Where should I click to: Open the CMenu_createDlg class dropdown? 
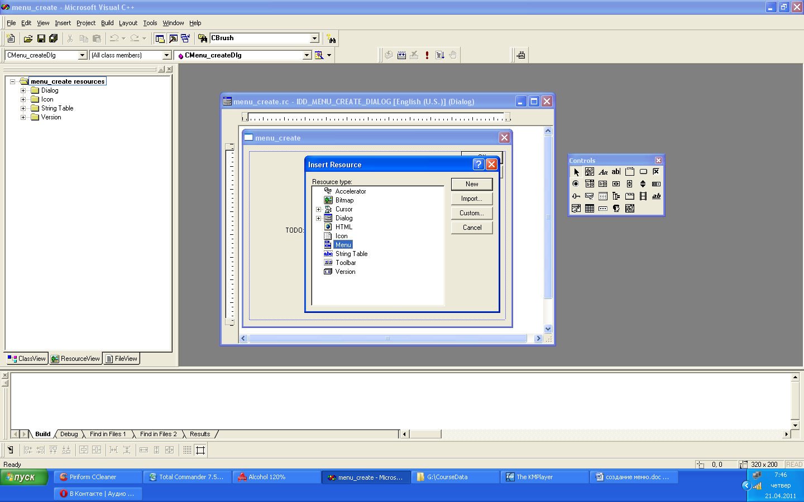click(x=83, y=55)
